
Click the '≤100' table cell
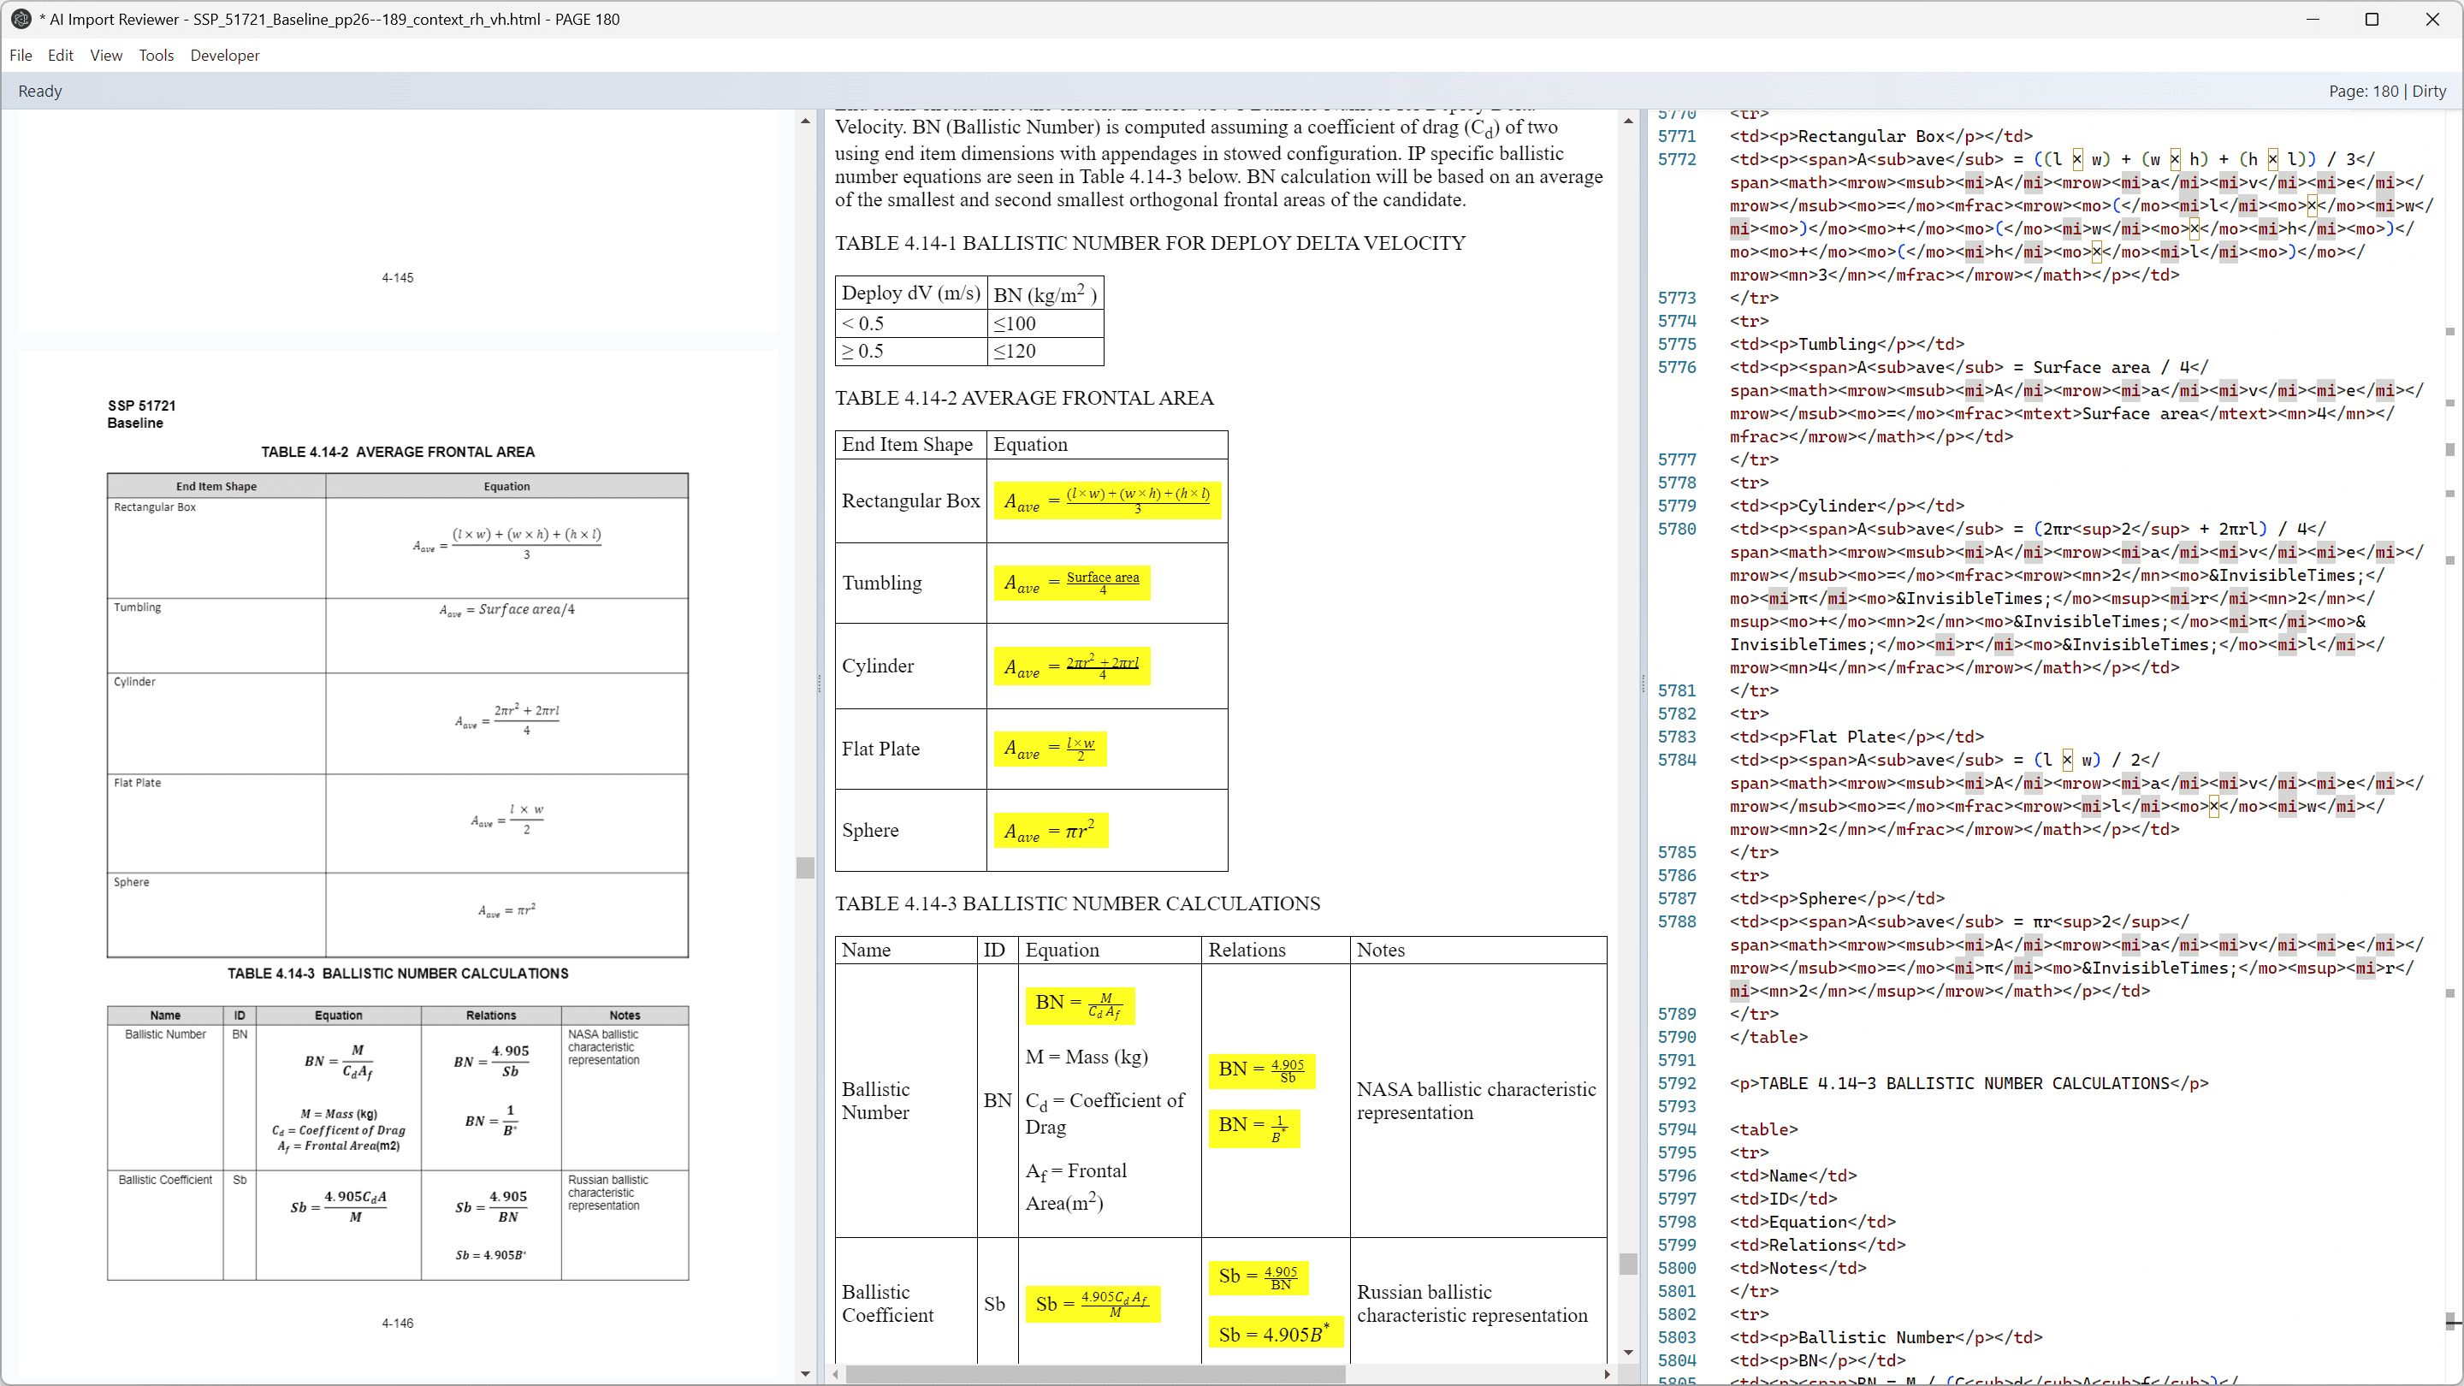1045,323
